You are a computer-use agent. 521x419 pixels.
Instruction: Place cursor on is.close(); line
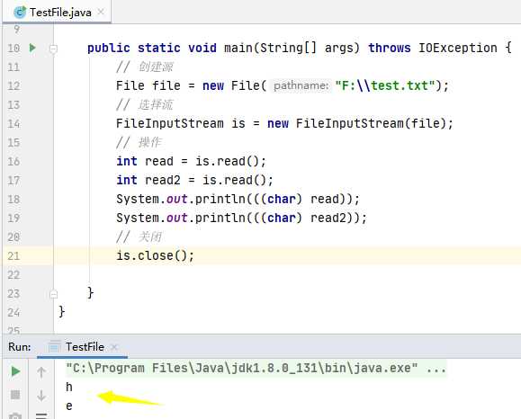(x=155, y=255)
